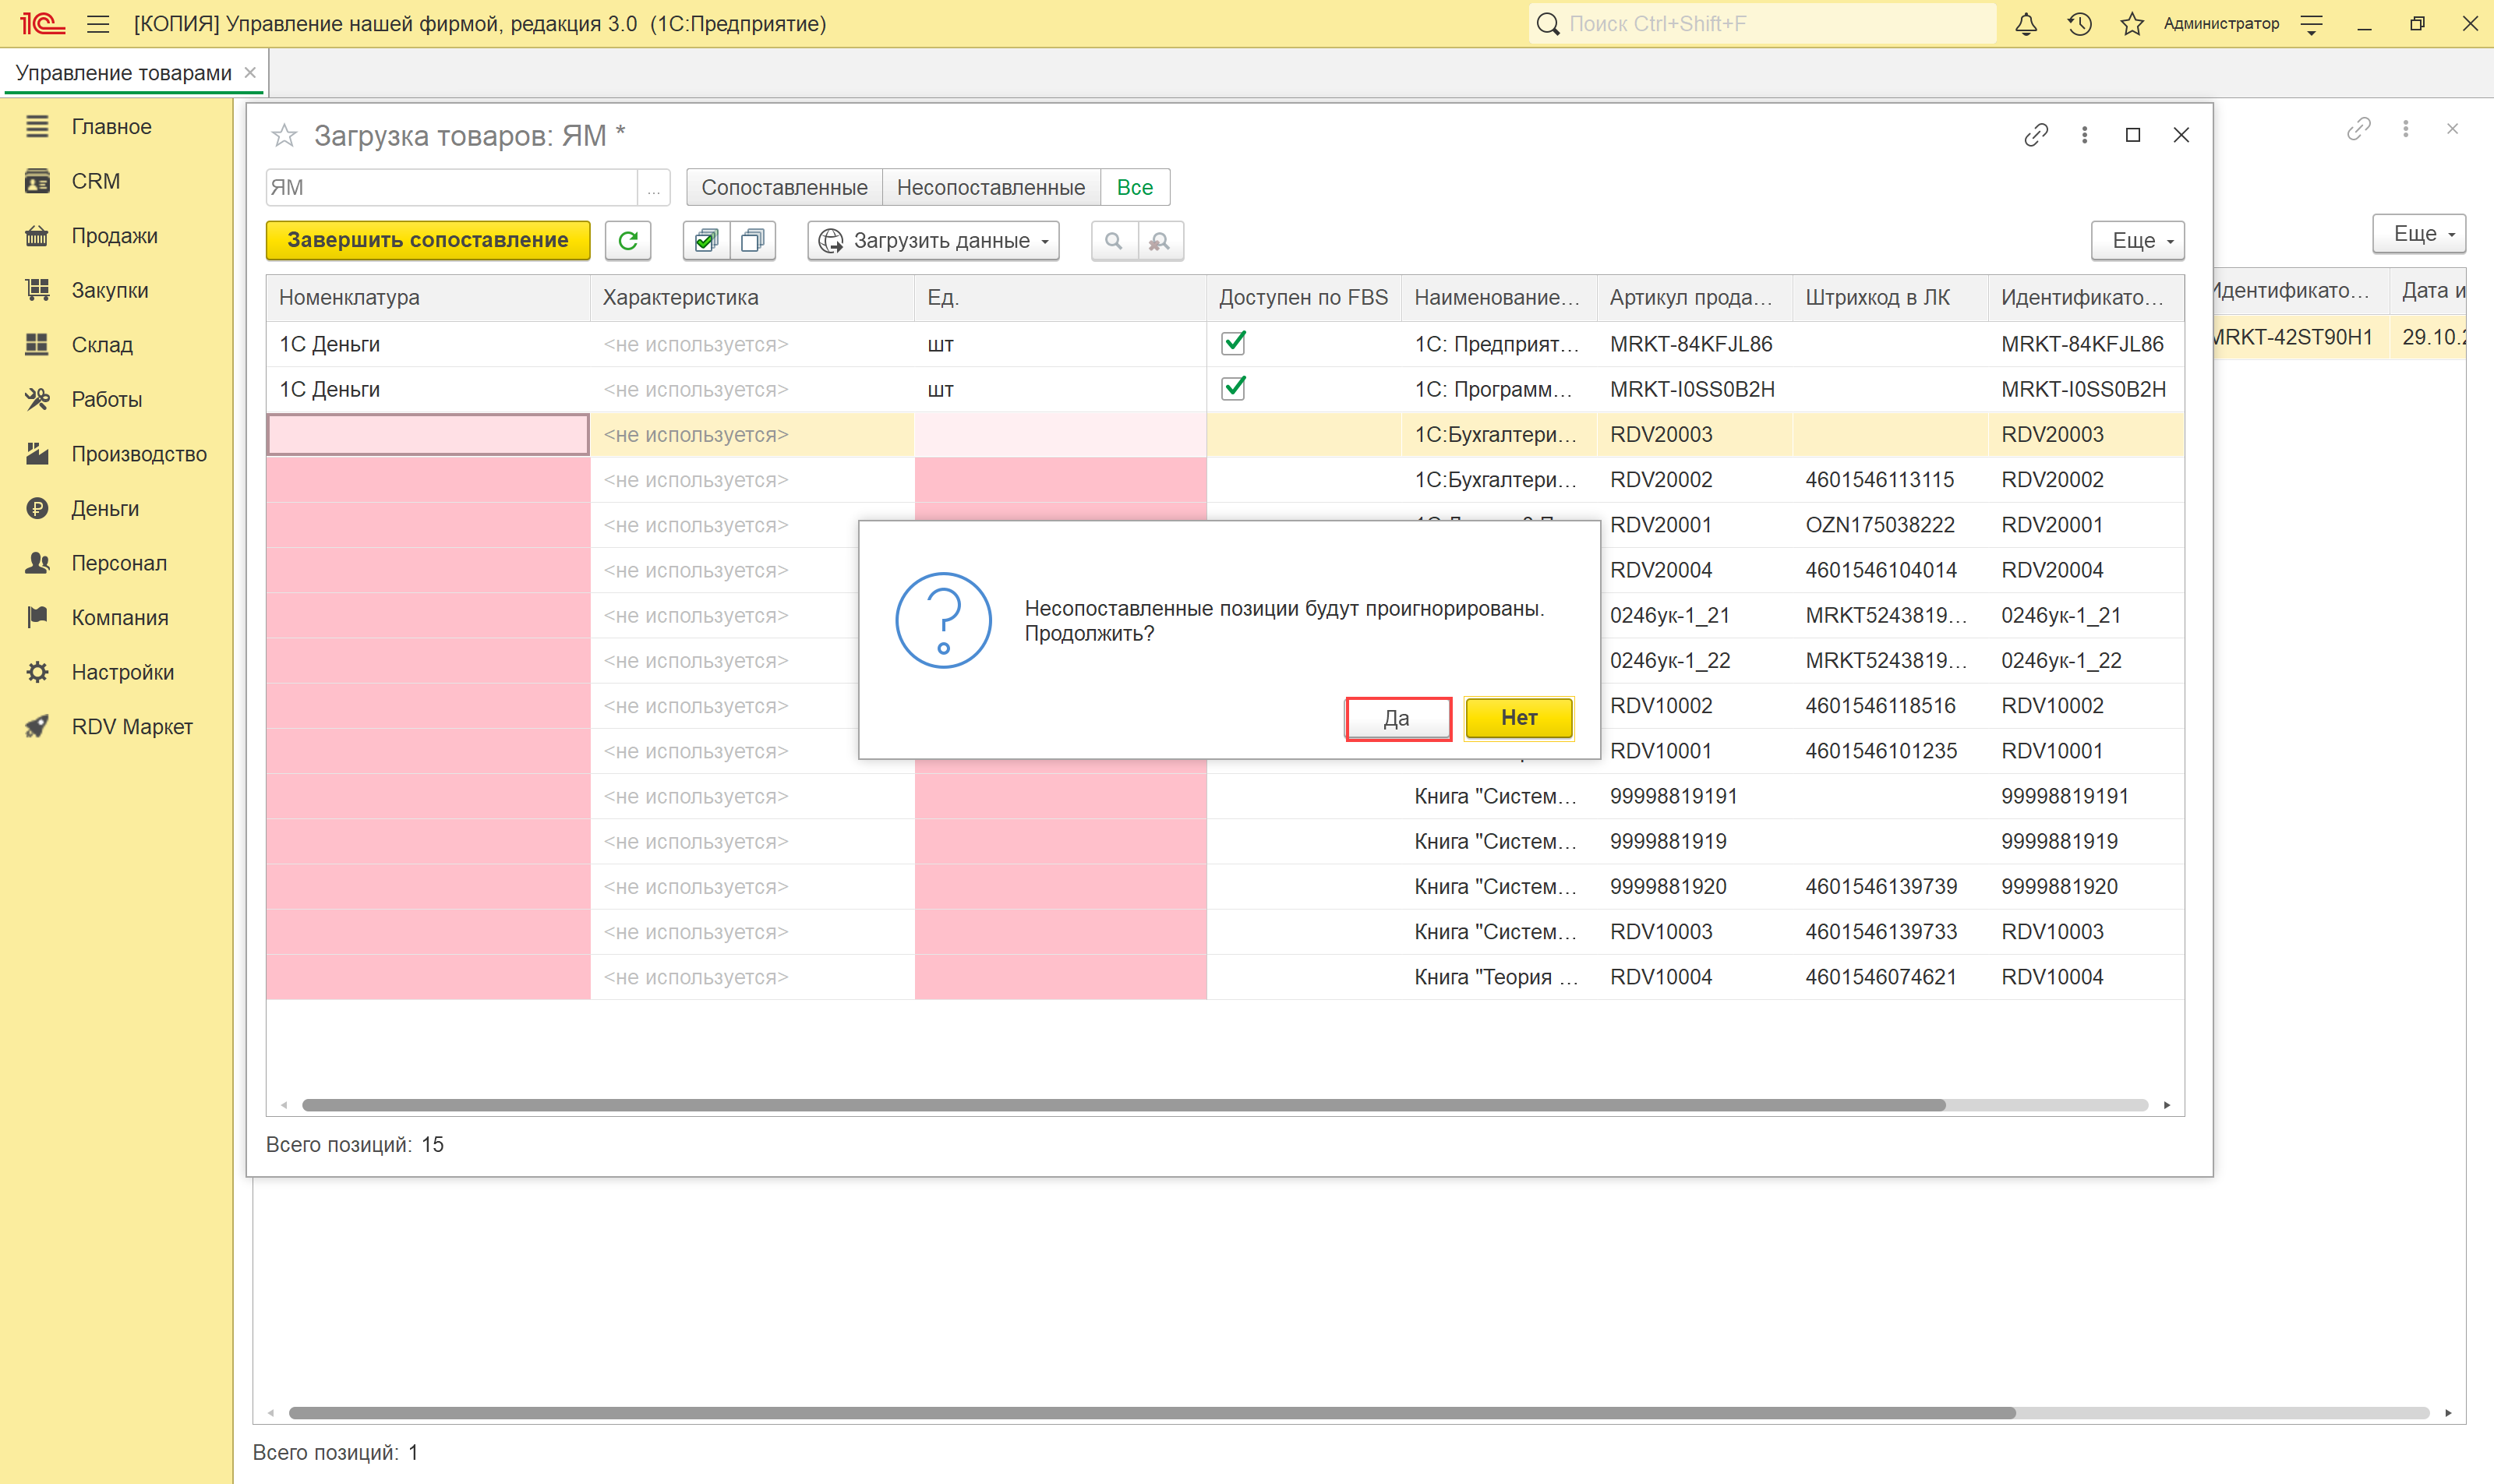Open the history clock icon
This screenshot has width=2494, height=1484.
pyautogui.click(x=2079, y=24)
